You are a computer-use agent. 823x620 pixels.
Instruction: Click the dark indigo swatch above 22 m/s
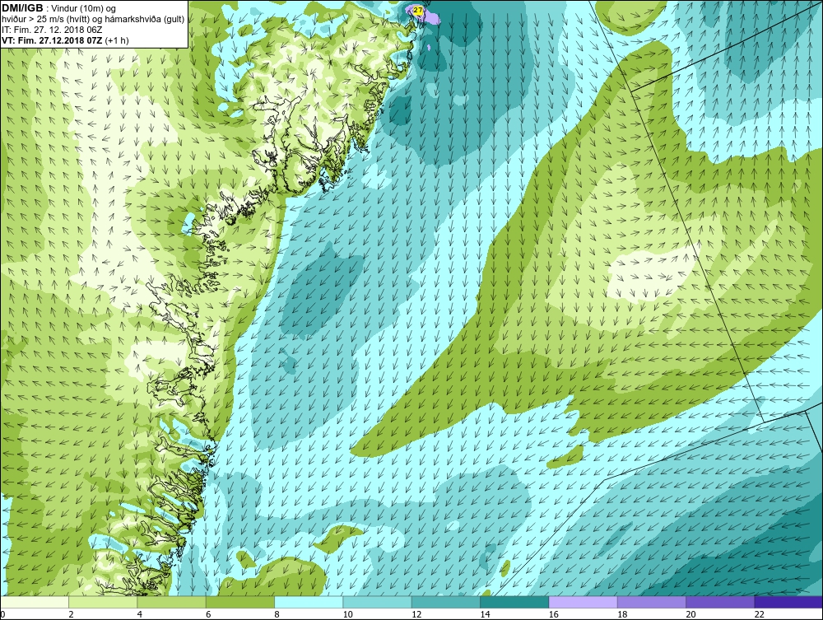(x=788, y=602)
